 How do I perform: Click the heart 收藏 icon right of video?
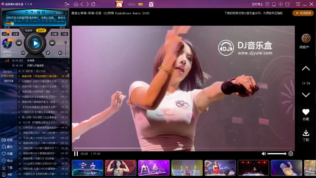pyautogui.click(x=306, y=114)
